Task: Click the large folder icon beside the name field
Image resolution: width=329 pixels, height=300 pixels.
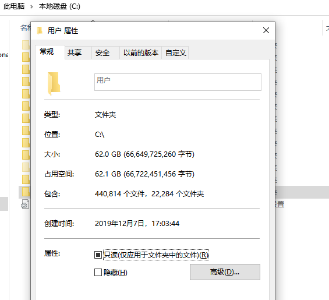Action: (54, 83)
